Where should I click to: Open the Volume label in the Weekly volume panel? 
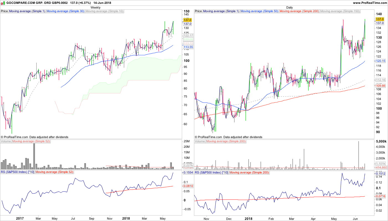tap(6, 141)
